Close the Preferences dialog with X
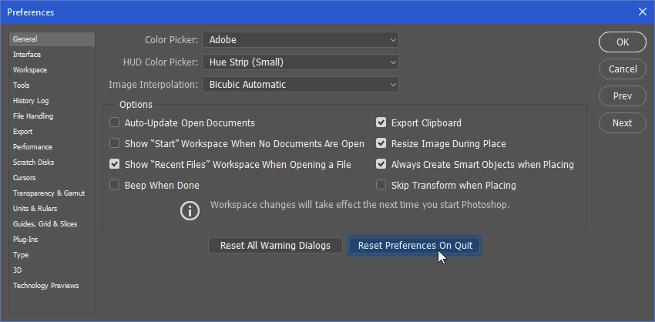 (643, 12)
